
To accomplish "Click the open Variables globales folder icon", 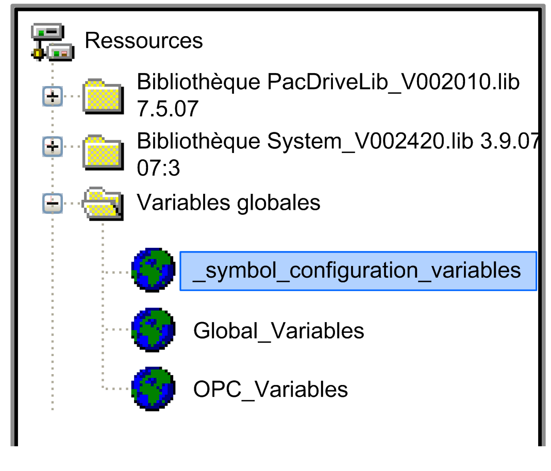I will tap(103, 204).
